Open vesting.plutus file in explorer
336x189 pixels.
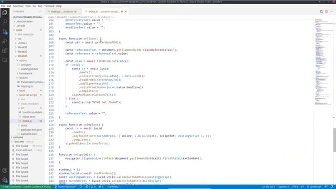[29, 69]
